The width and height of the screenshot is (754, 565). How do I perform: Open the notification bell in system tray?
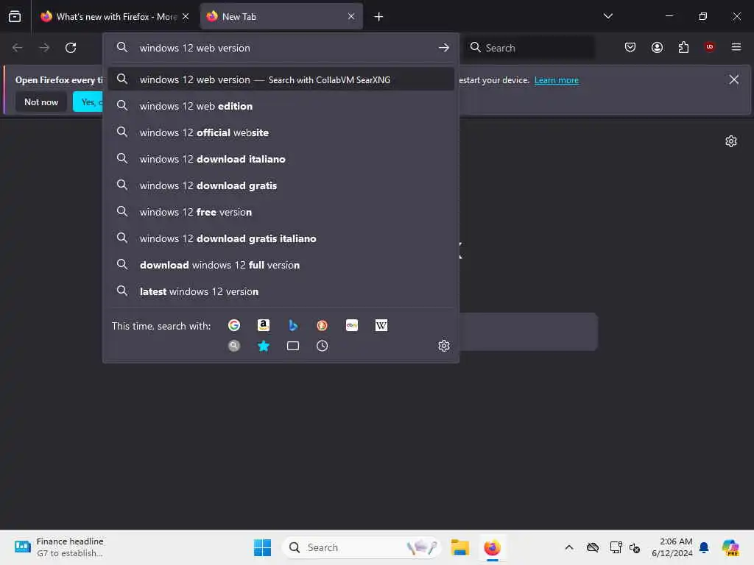coord(704,547)
